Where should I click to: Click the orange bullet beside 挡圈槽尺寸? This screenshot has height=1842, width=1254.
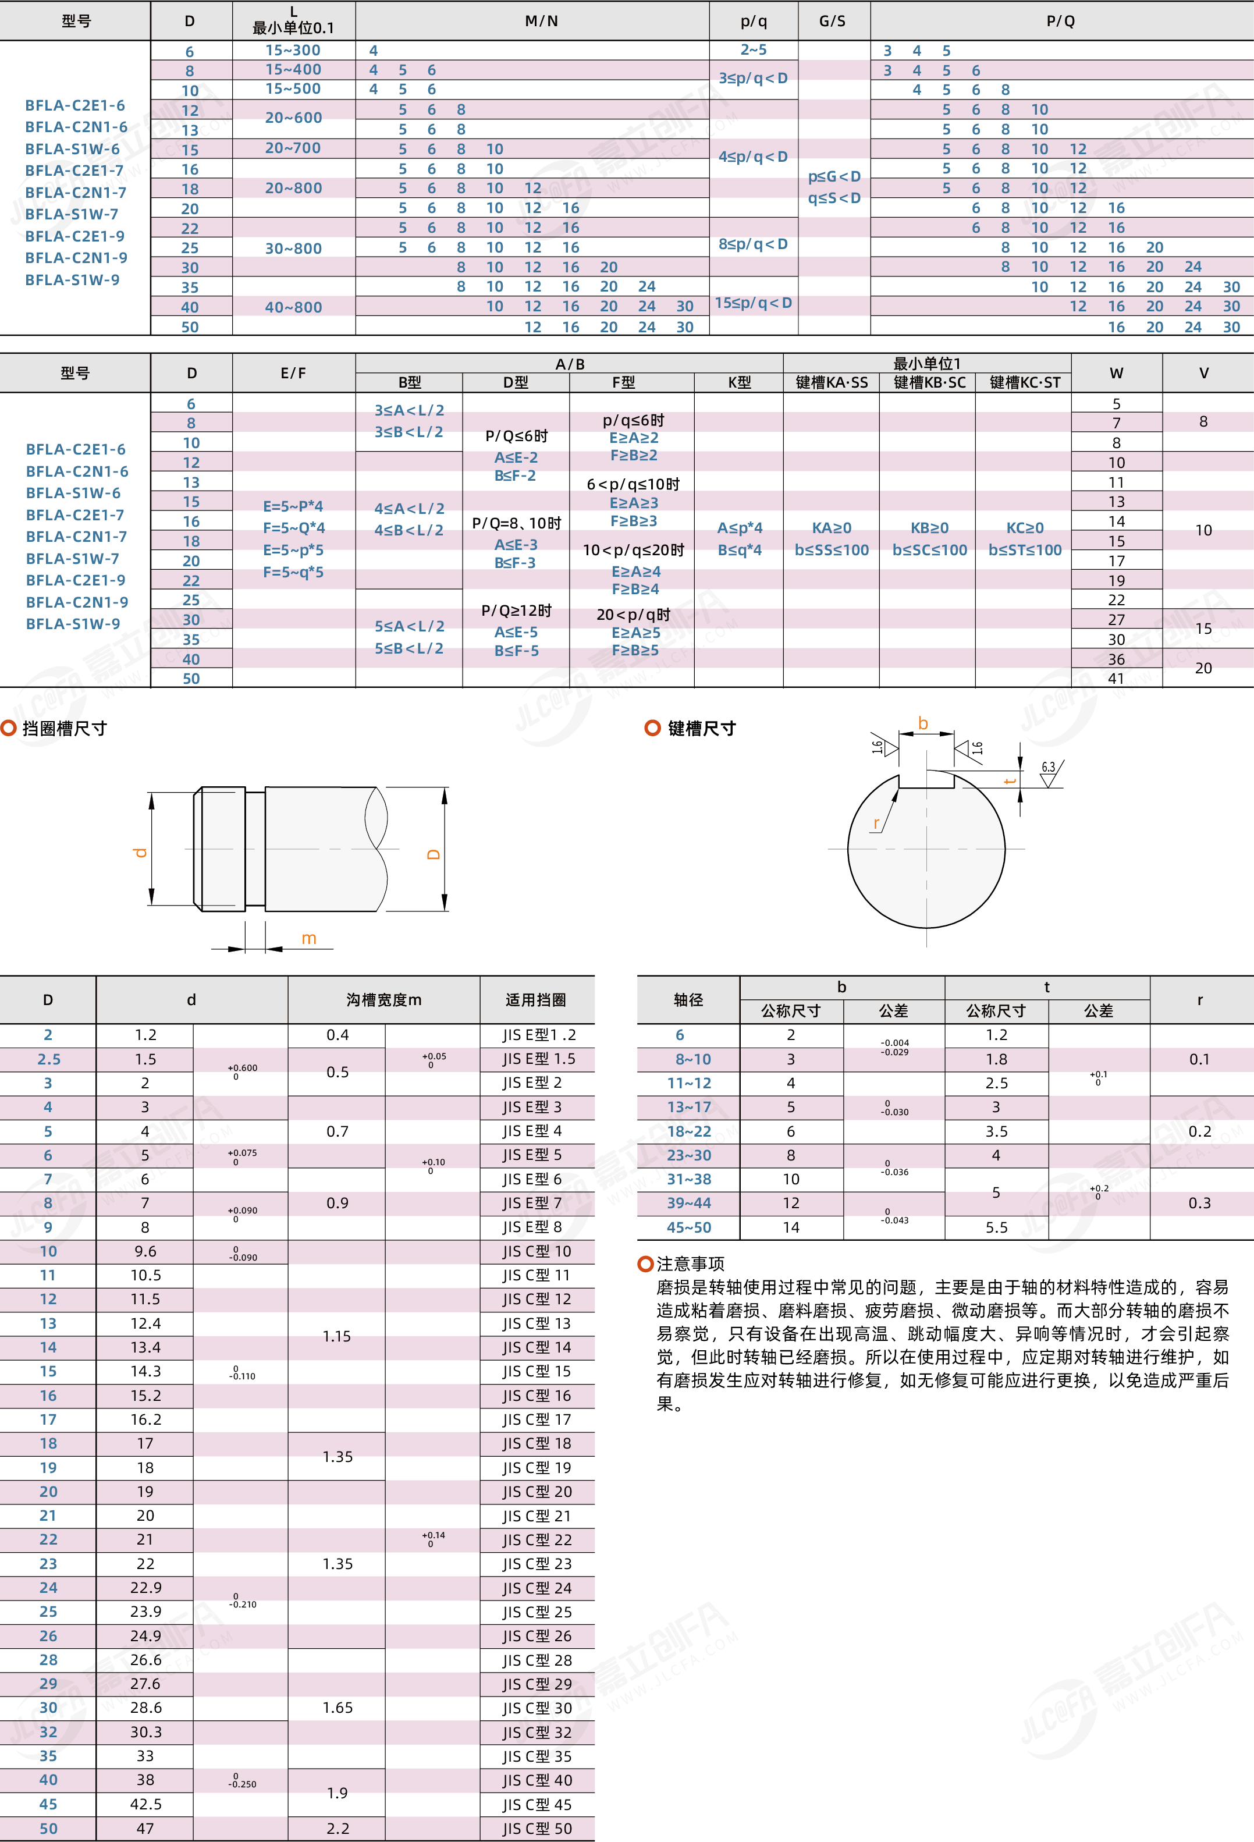(x=9, y=727)
